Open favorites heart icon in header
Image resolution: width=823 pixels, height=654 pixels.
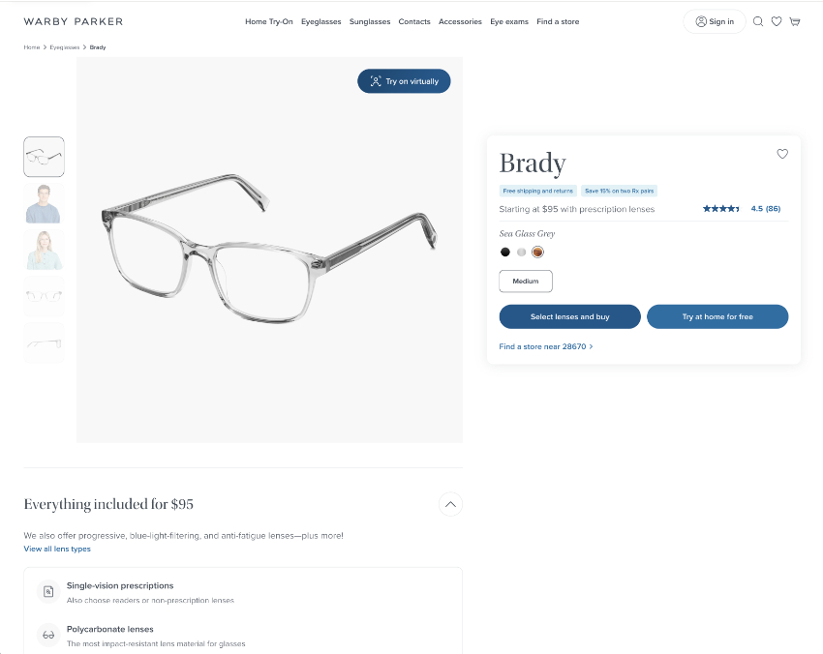point(777,21)
